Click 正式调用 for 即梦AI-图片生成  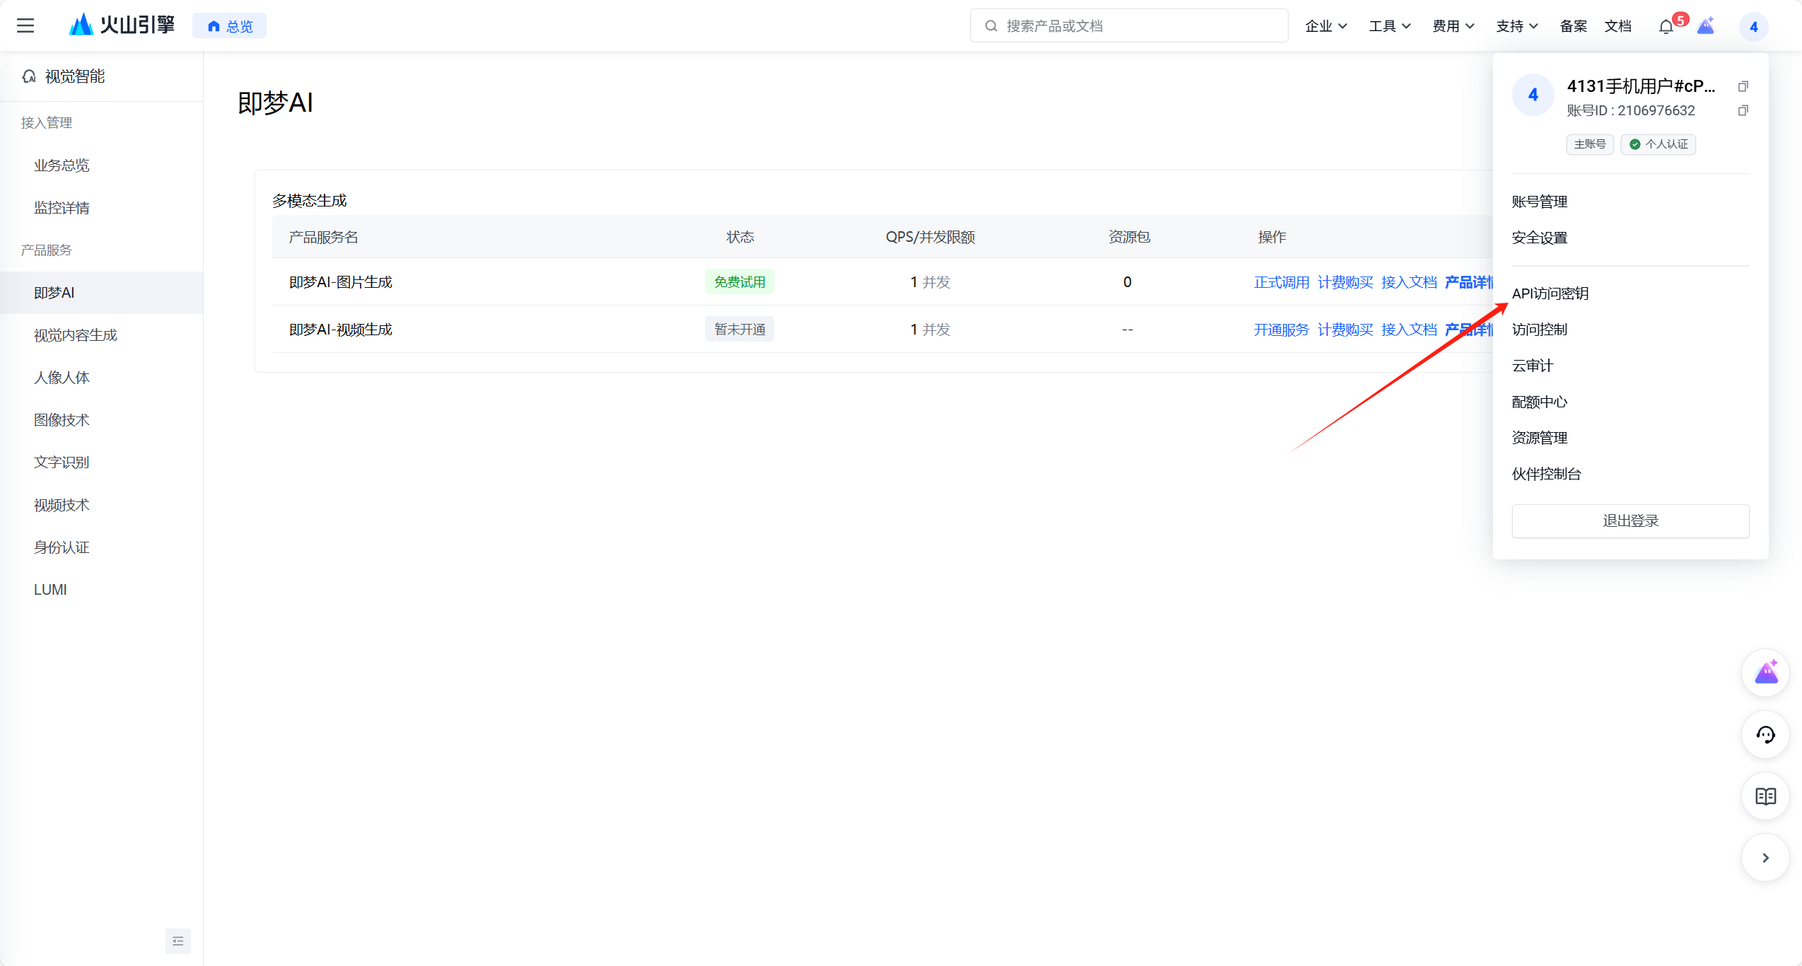click(1281, 282)
